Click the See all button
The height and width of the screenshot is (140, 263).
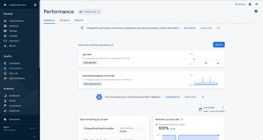click(219, 45)
